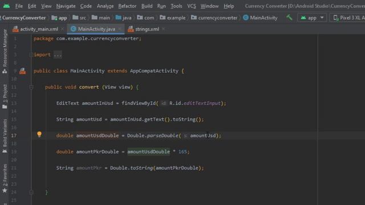The width and height of the screenshot is (365, 205).
Task: Open the Project tool window
Action: pyautogui.click(x=5, y=96)
